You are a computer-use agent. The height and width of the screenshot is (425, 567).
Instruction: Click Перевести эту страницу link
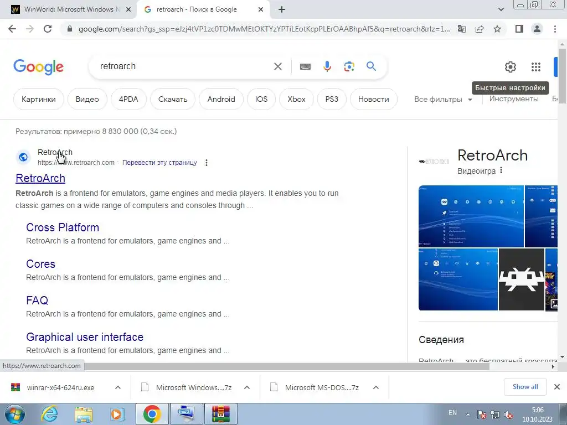pyautogui.click(x=159, y=163)
